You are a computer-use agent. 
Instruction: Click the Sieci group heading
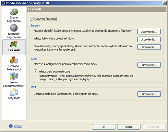pos(34,59)
